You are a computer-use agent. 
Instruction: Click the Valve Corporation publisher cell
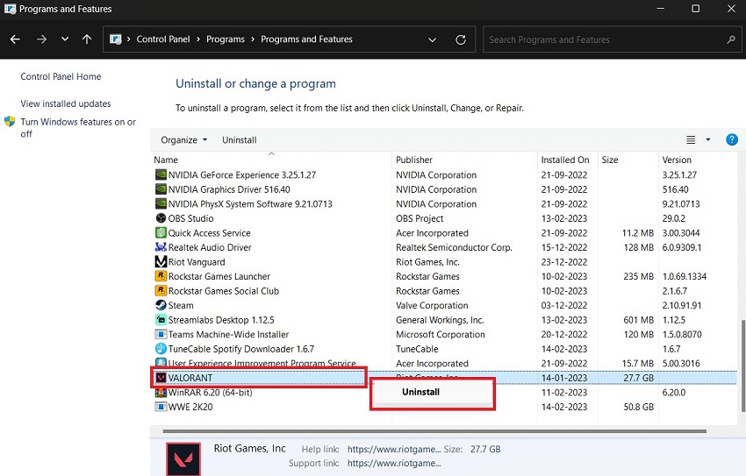432,305
